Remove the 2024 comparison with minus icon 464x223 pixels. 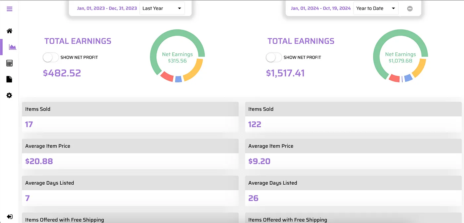pos(410,9)
